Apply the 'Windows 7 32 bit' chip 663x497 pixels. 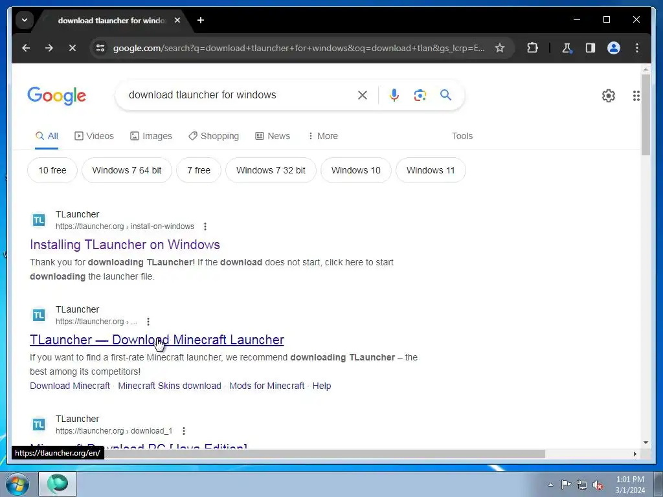point(271,170)
